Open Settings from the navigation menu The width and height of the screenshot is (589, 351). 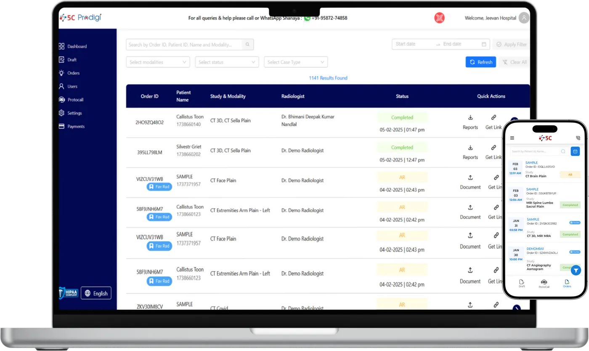[x=61, y=113]
